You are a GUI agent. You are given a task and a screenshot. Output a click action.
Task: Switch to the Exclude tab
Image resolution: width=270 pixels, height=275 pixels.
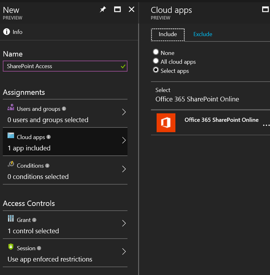click(202, 34)
